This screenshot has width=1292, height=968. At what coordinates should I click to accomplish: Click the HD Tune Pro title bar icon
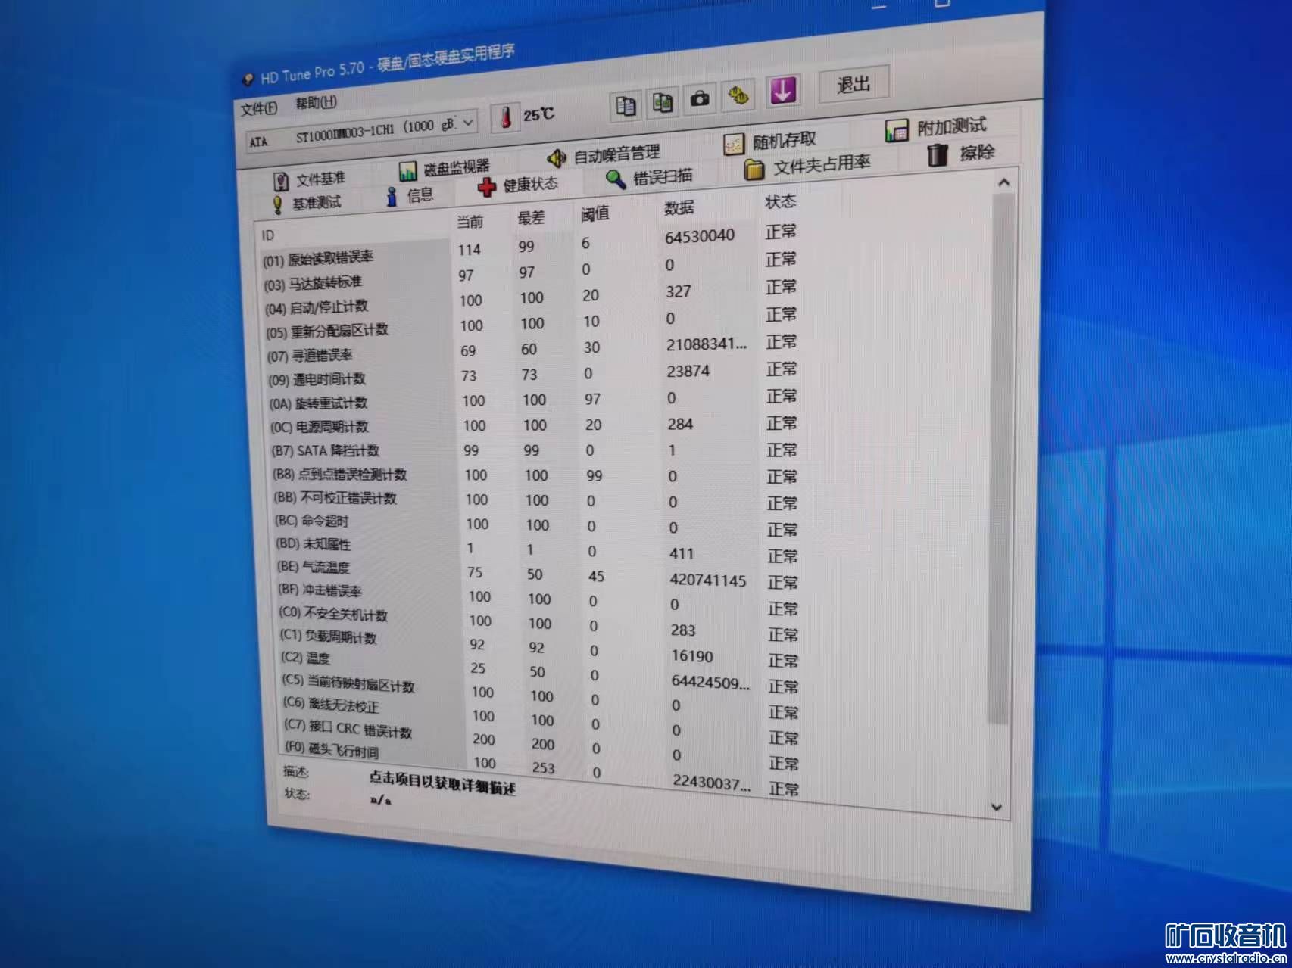click(248, 79)
